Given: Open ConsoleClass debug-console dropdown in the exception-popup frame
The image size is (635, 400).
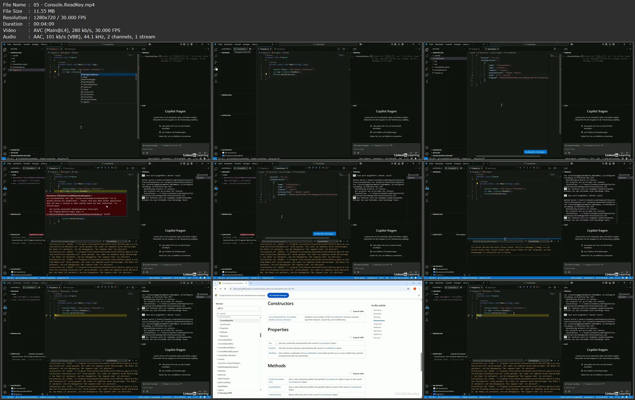Looking at the screenshot, I should pyautogui.click(x=116, y=241).
